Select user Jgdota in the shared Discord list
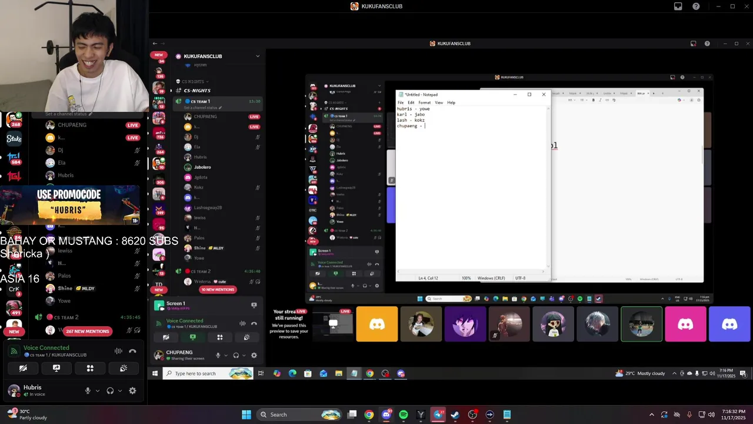Image resolution: width=753 pixels, height=424 pixels. click(201, 177)
